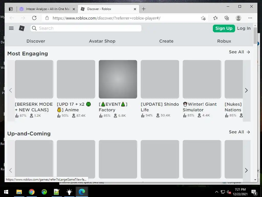Viewport: 262px width, 197px height.
Task: Click the roblox.com address bar URL
Action: coord(106,18)
